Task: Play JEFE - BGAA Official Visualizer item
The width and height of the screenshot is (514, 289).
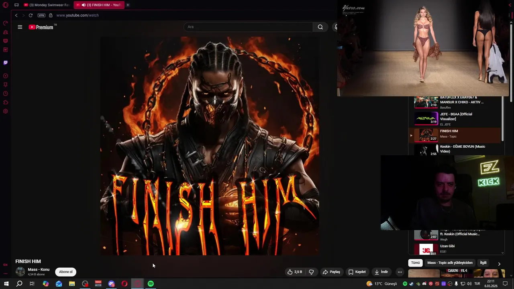Action: coord(455,119)
